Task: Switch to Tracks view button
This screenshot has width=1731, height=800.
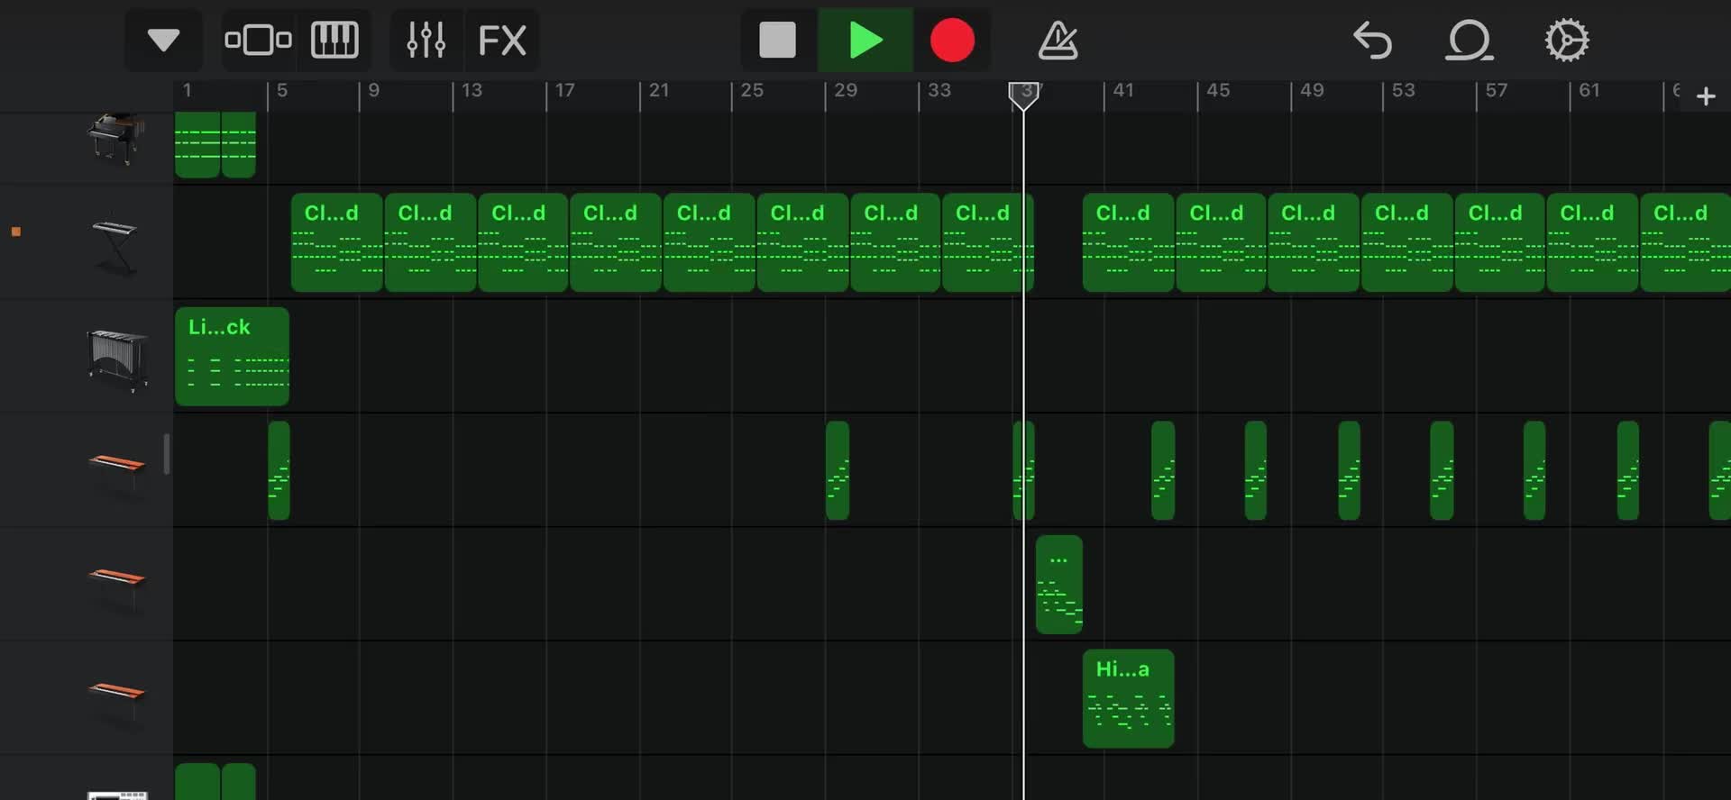Action: pyautogui.click(x=258, y=41)
